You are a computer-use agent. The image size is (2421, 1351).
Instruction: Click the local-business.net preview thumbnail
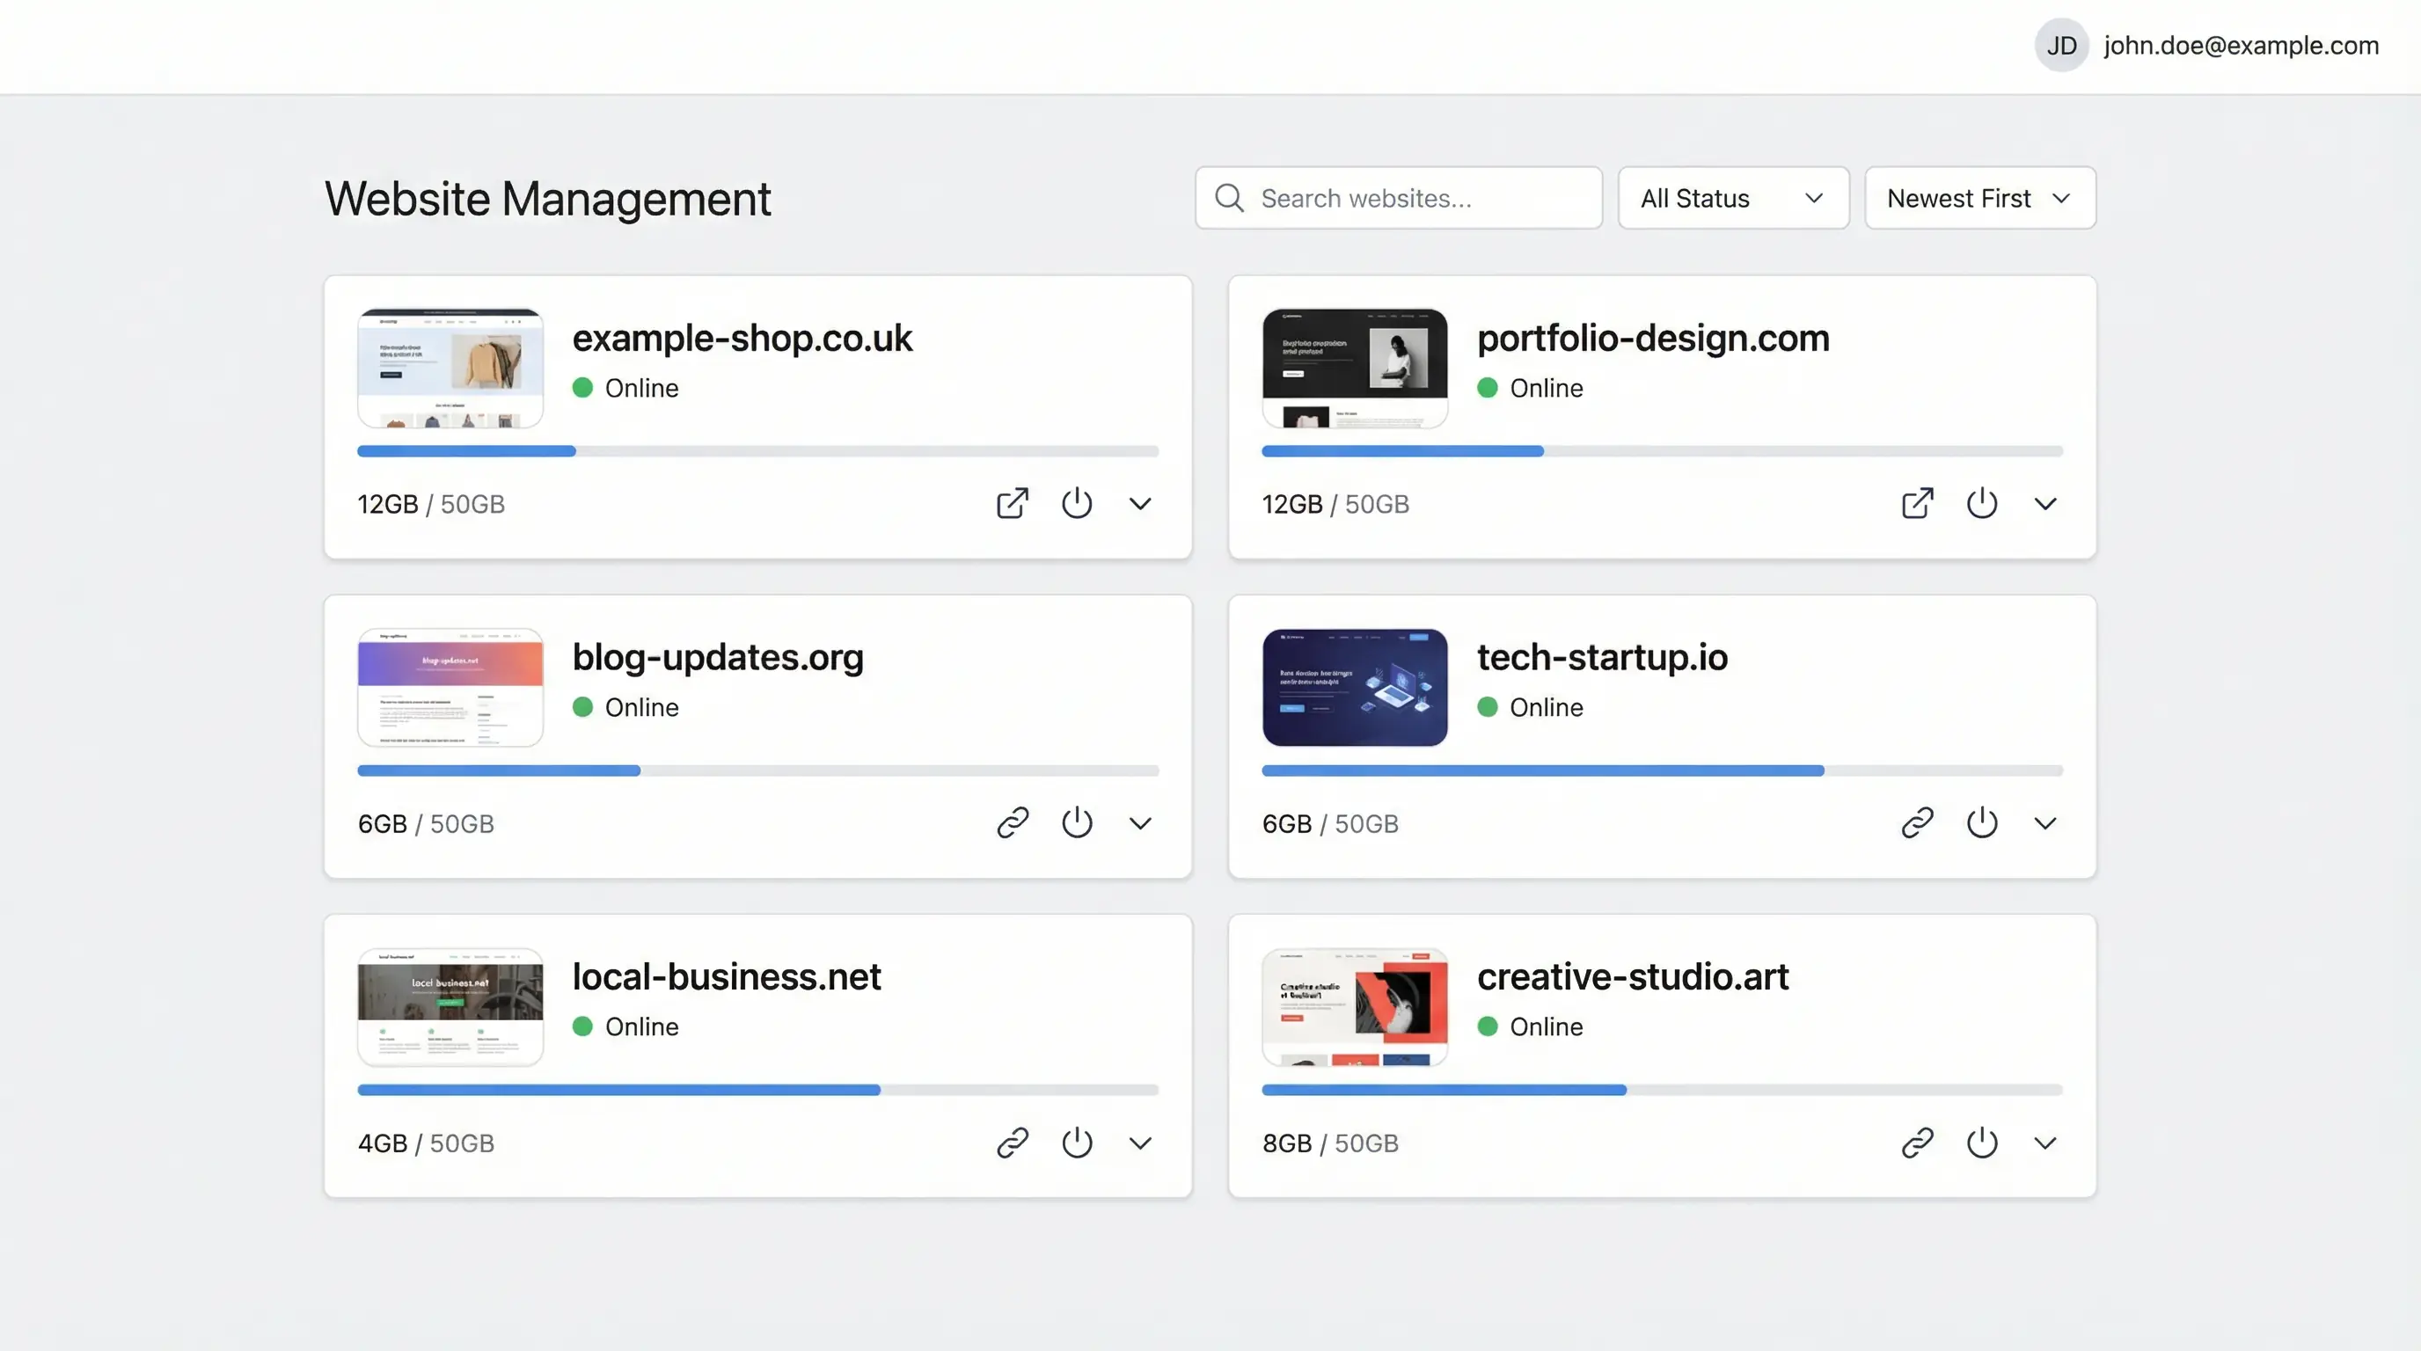450,1007
